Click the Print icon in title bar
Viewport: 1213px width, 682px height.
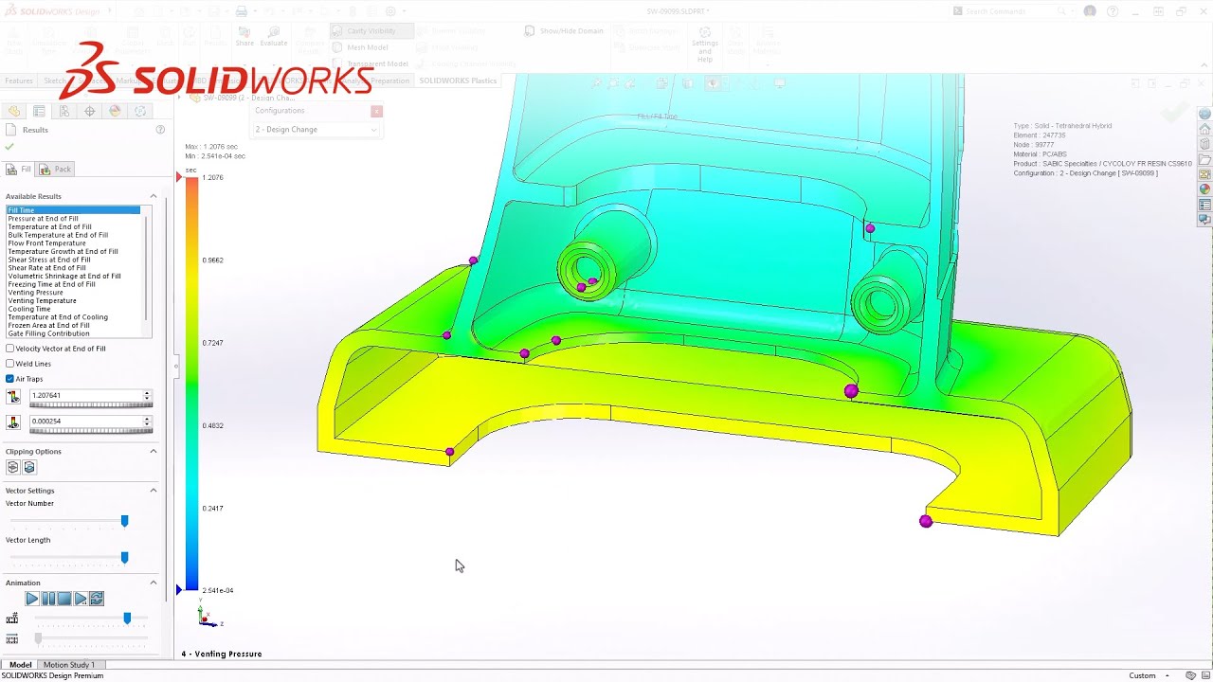click(242, 11)
